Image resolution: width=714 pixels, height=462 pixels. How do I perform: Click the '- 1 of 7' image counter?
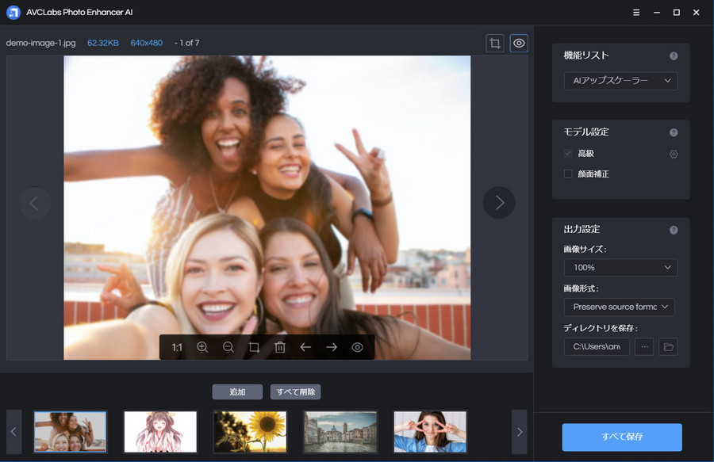coord(186,43)
